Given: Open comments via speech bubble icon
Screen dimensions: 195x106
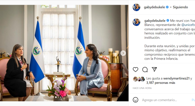Looking at the screenshot, I should point(145,69).
